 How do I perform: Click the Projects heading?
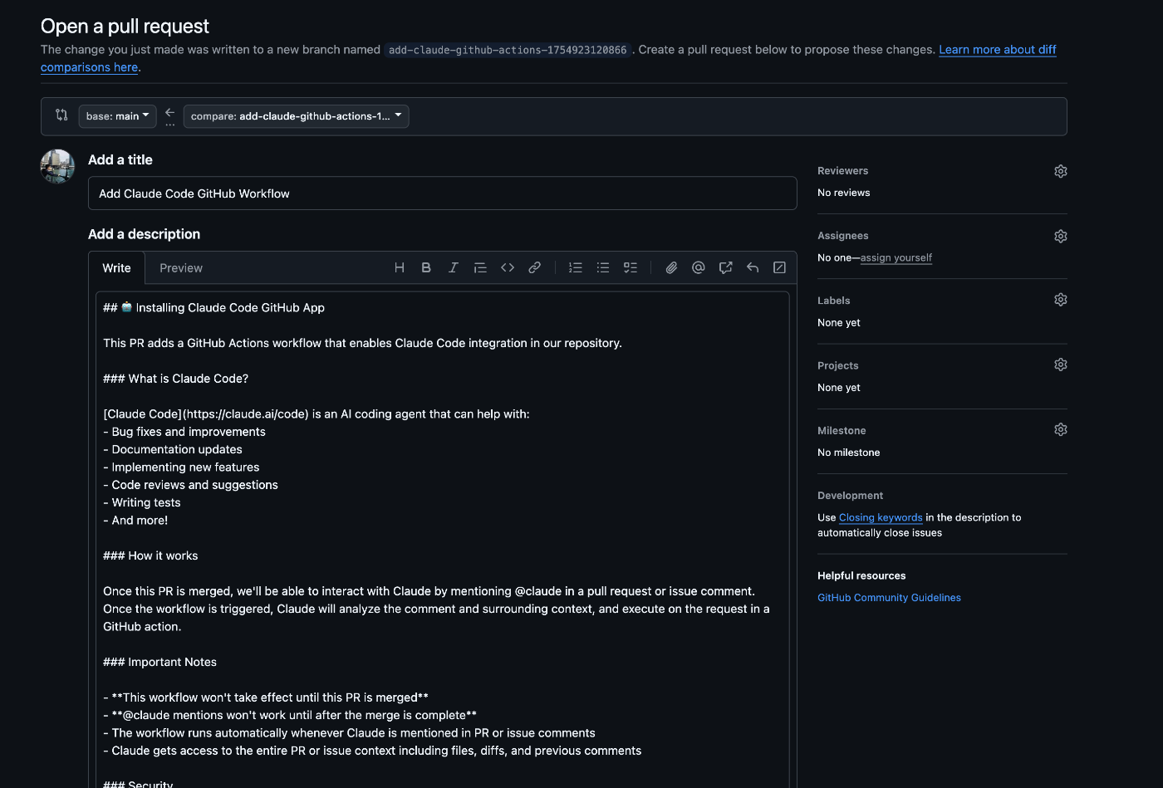point(837,365)
